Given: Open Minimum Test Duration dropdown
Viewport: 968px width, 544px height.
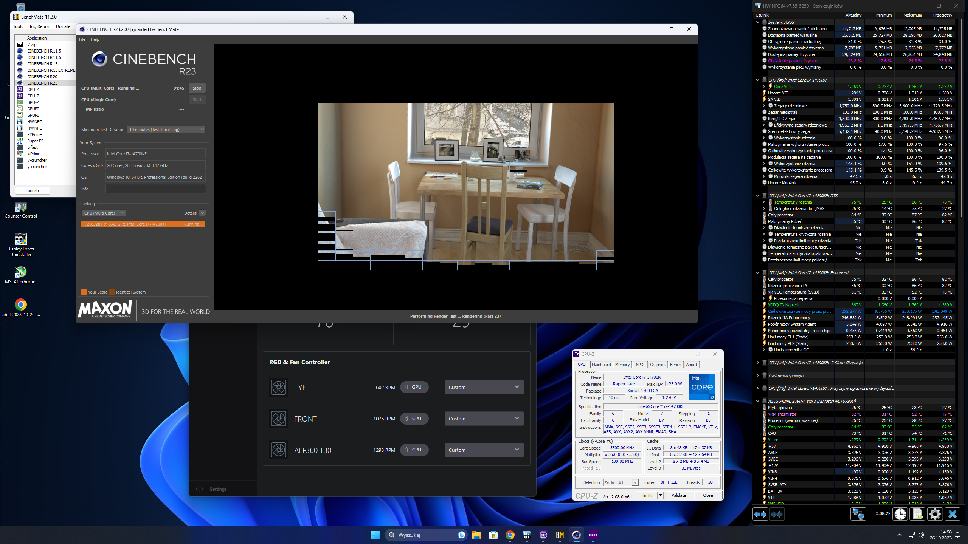Looking at the screenshot, I should (x=166, y=130).
